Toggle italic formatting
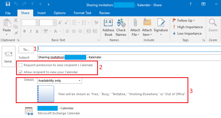Viewport: 221px width, 118px height. coord(31,31)
